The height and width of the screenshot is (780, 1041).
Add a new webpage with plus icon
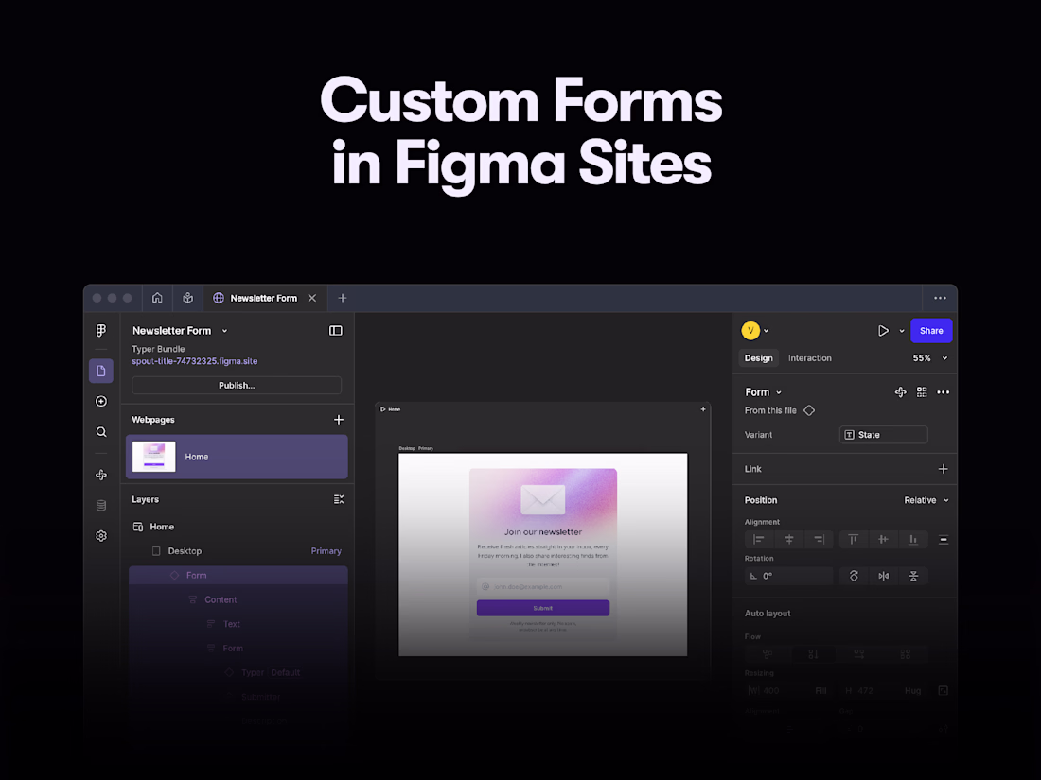coord(339,420)
